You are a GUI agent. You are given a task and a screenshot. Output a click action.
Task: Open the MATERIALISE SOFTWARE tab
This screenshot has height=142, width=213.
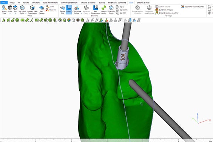(x=117, y=3)
